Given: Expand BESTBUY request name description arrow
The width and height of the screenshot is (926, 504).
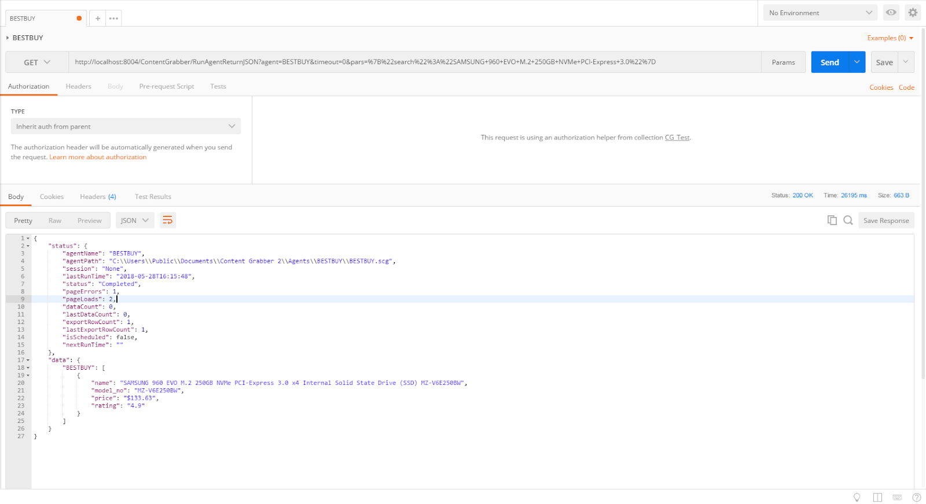Looking at the screenshot, I should [8, 38].
